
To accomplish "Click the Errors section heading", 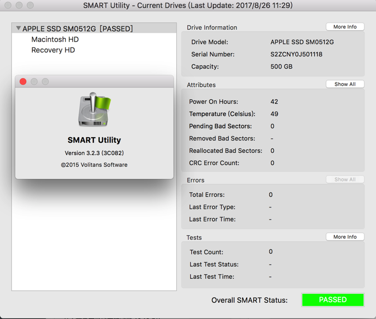I will (196, 180).
